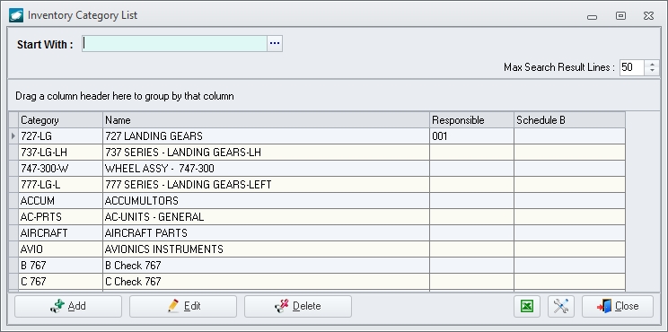Image resolution: width=668 pixels, height=332 pixels.
Task: Sort by the Name column header
Action: coord(267,120)
